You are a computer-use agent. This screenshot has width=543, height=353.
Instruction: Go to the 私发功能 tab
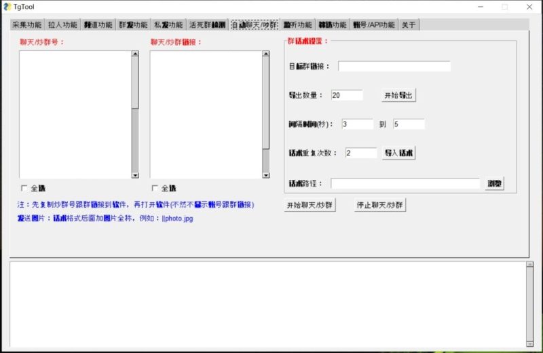pyautogui.click(x=168, y=25)
